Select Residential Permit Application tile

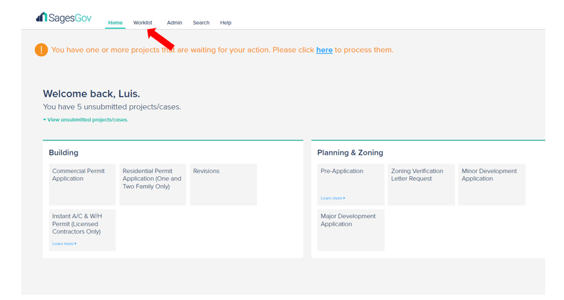pos(152,184)
